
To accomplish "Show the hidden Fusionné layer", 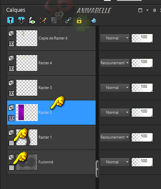I will pyautogui.click(x=11, y=168).
